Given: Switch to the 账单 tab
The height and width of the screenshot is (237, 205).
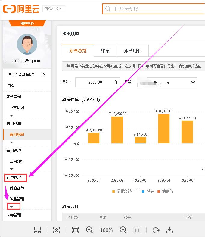Looking at the screenshot, I should [105, 51].
